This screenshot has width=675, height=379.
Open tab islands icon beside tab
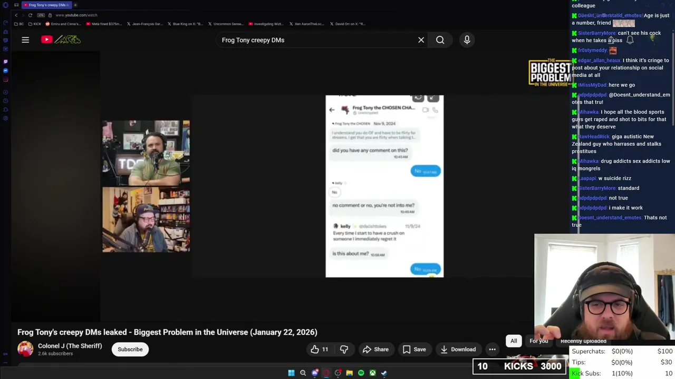point(16,5)
